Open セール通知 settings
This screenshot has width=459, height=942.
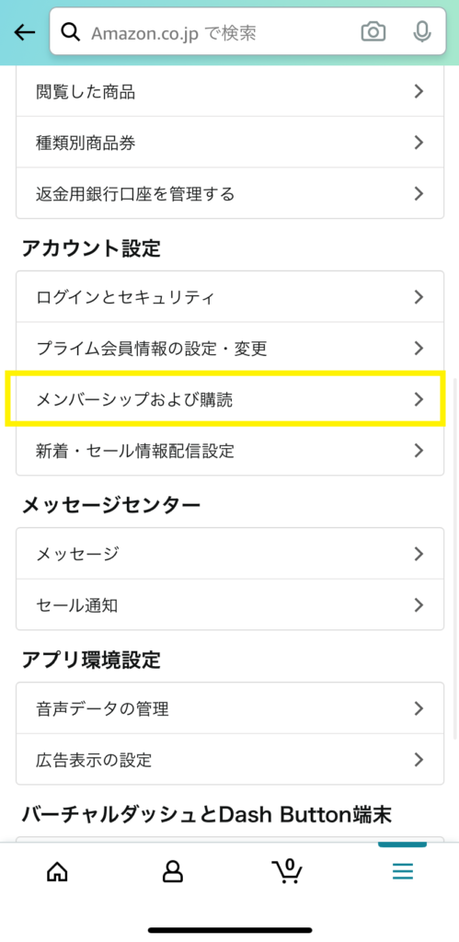pos(230,604)
